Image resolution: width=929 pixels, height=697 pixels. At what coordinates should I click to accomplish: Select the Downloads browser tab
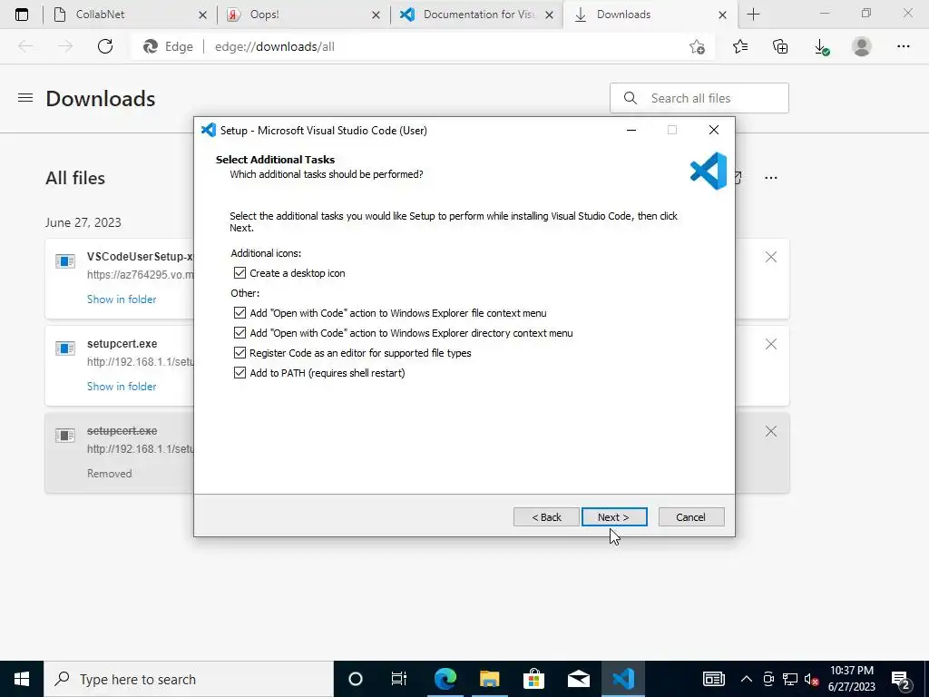649,15
